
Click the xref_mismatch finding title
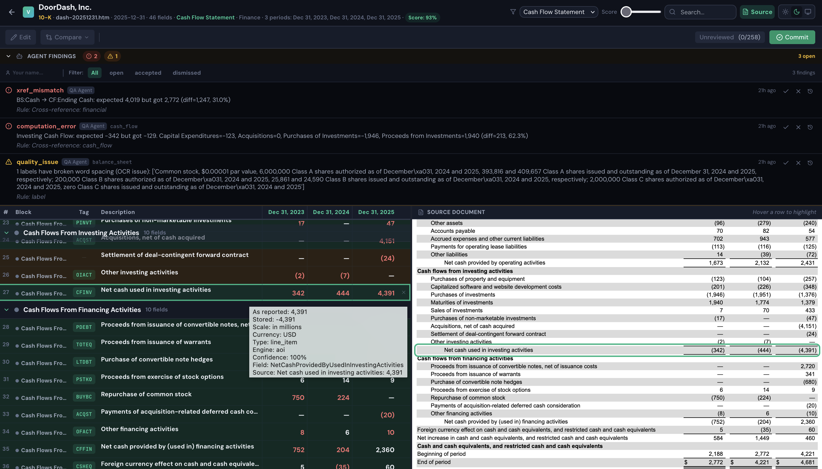pyautogui.click(x=40, y=90)
